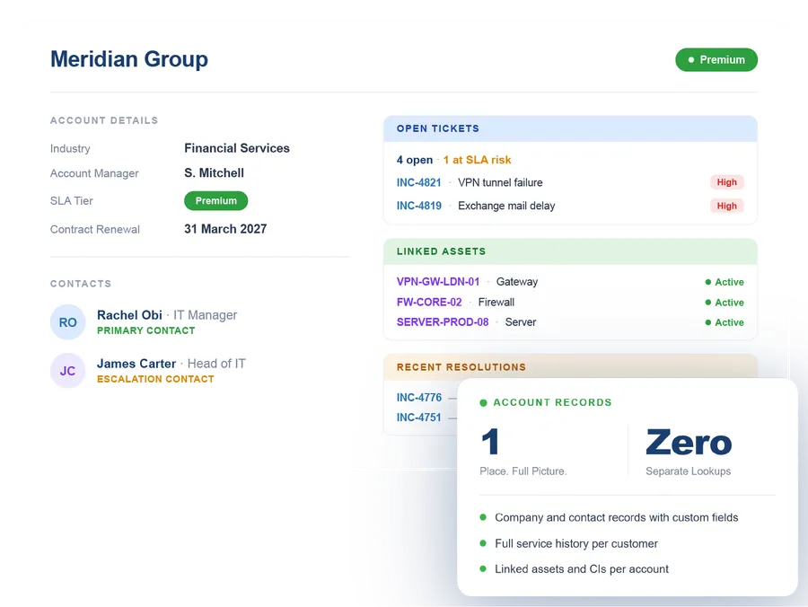Click the Contacts section heading

81,284
